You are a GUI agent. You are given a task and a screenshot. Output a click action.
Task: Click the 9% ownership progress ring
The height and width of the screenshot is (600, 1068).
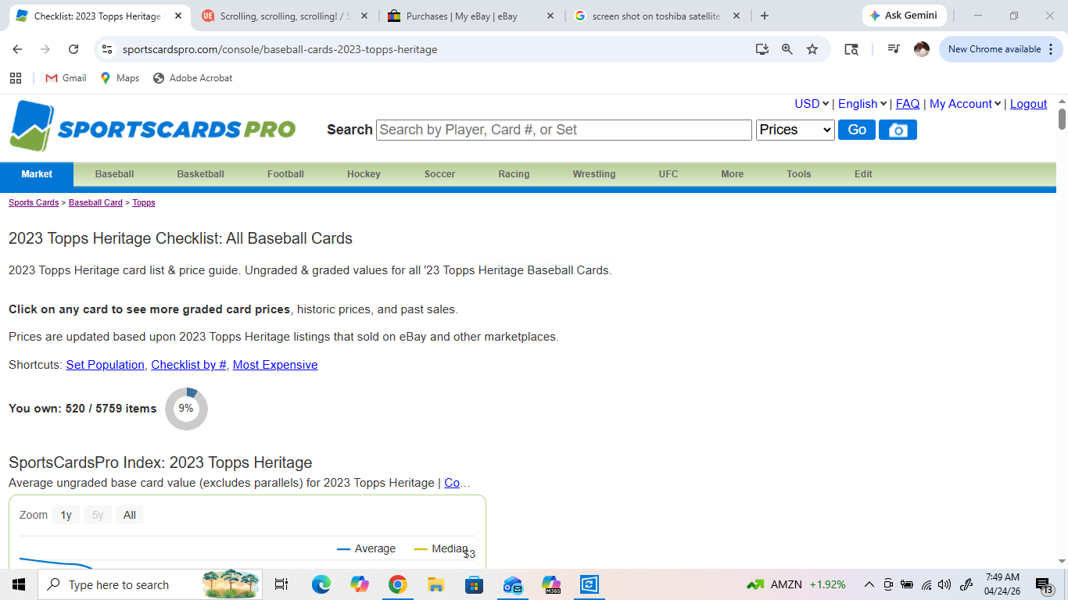click(186, 409)
